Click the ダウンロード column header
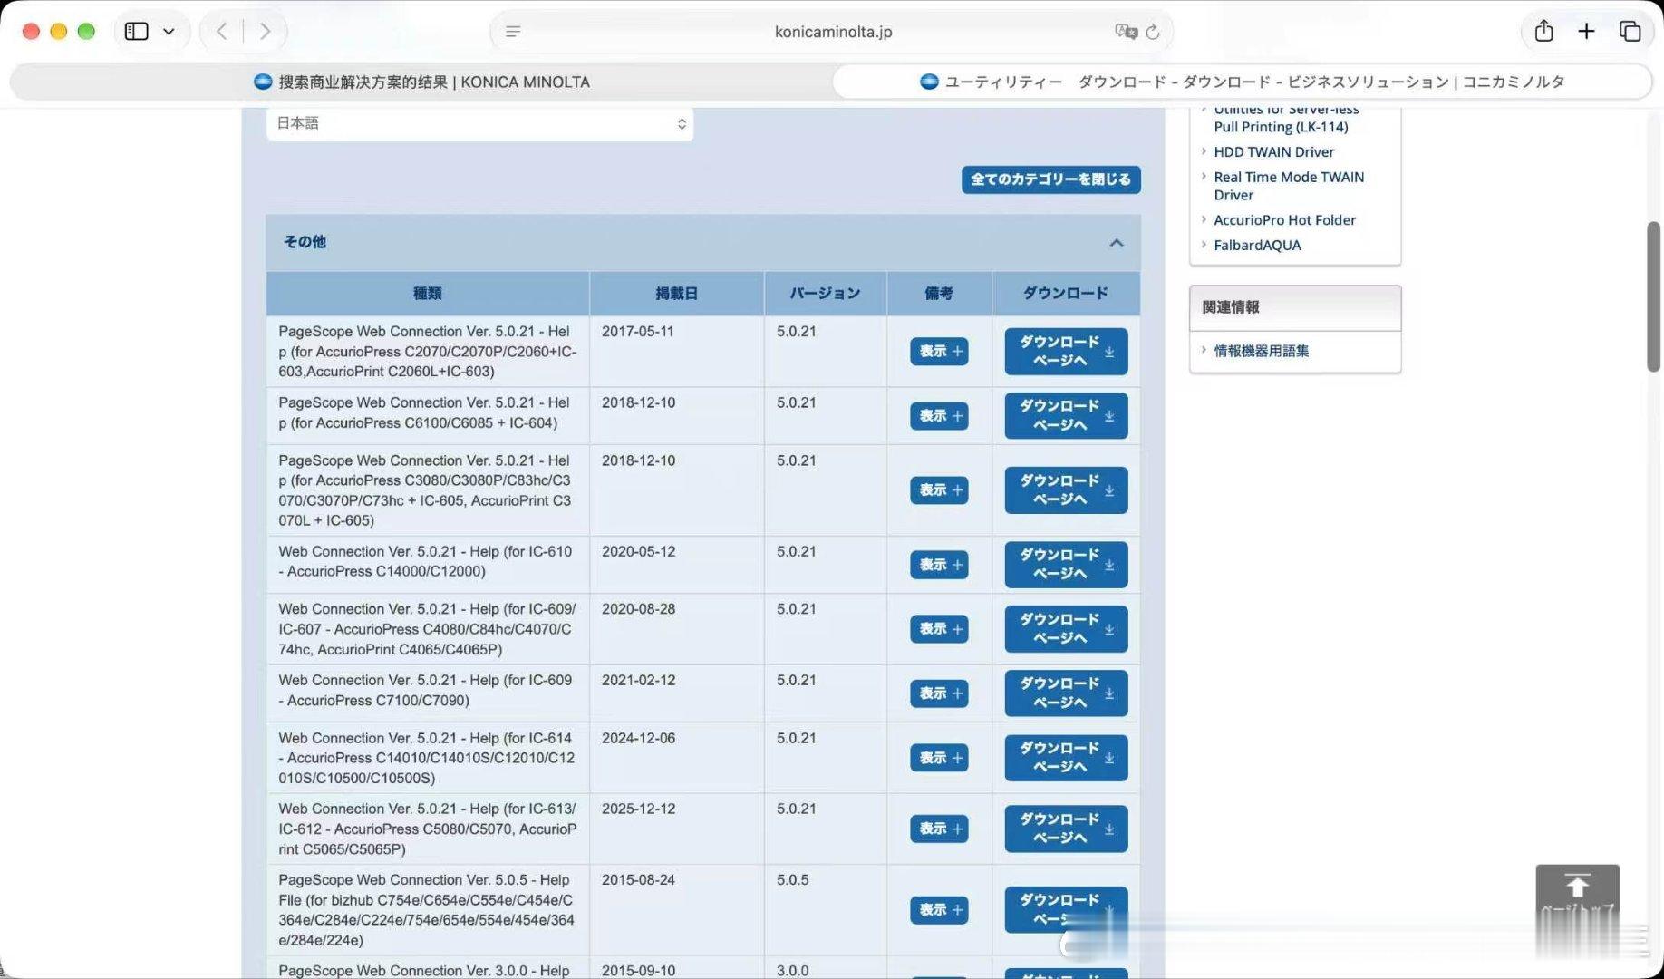The width and height of the screenshot is (1664, 979). pos(1066,294)
